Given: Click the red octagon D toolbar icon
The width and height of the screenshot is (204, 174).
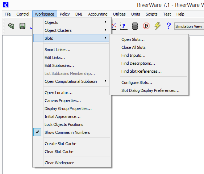Looking at the screenshot, I should (x=146, y=26).
